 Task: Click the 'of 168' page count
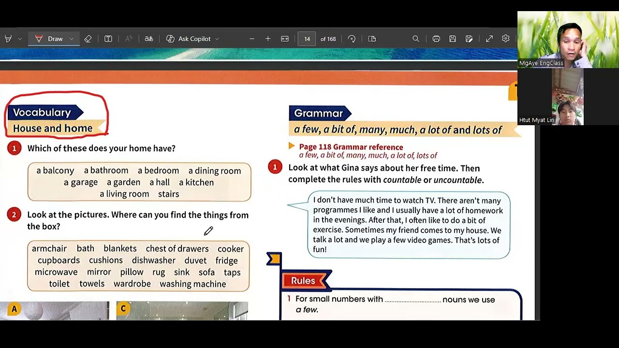328,39
